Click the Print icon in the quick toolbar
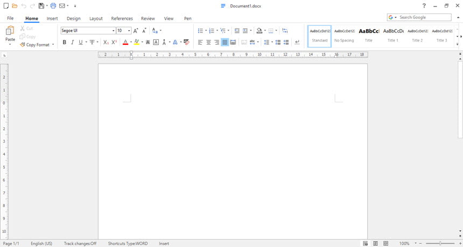This screenshot has height=247, width=463. click(x=53, y=5)
